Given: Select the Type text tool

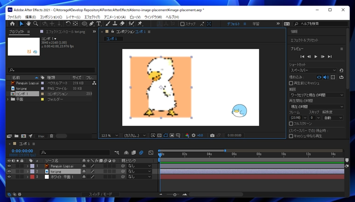Looking at the screenshot, I should tap(99, 24).
